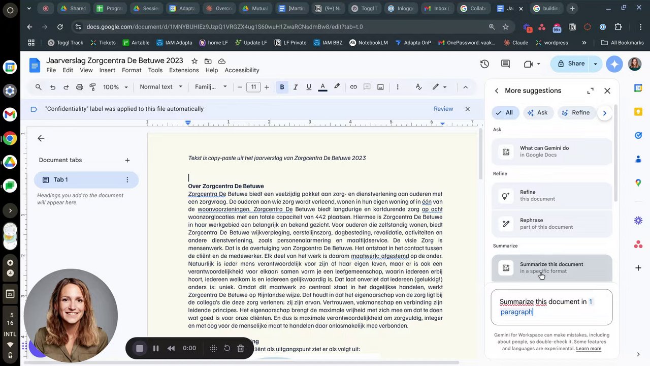
Task: Go back in More suggestions panel
Action: [497, 90]
